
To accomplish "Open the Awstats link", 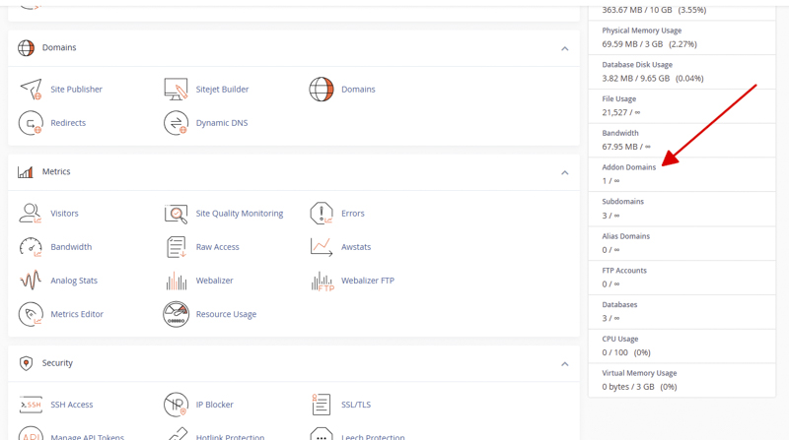I will (356, 247).
